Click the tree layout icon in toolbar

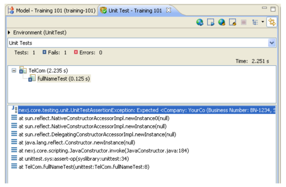(x=255, y=22)
